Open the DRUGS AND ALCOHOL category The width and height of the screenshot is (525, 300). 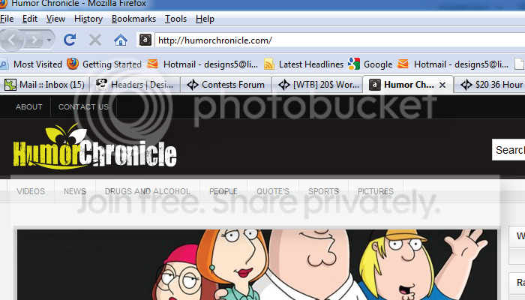click(148, 191)
